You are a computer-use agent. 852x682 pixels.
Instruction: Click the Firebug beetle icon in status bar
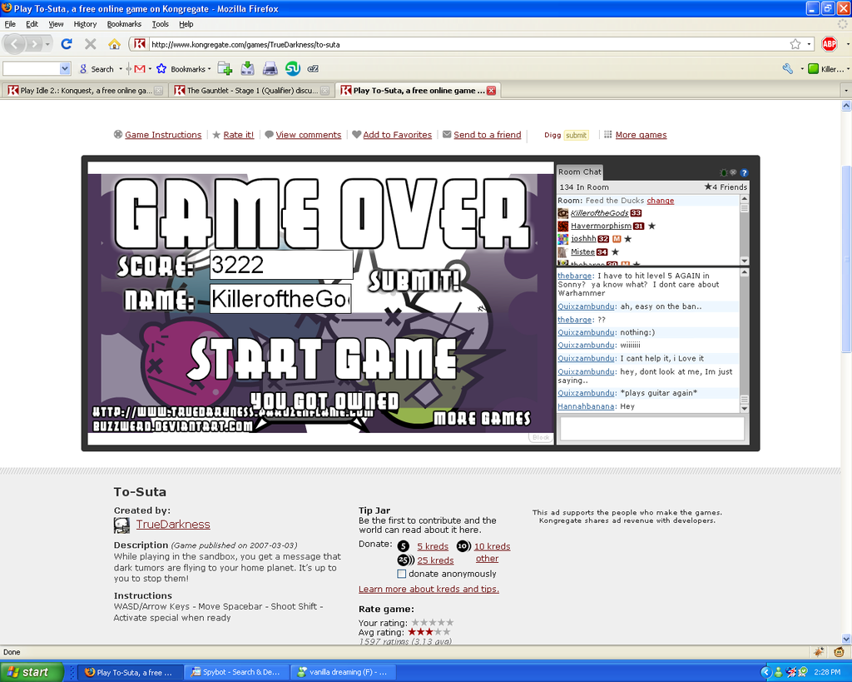click(819, 651)
